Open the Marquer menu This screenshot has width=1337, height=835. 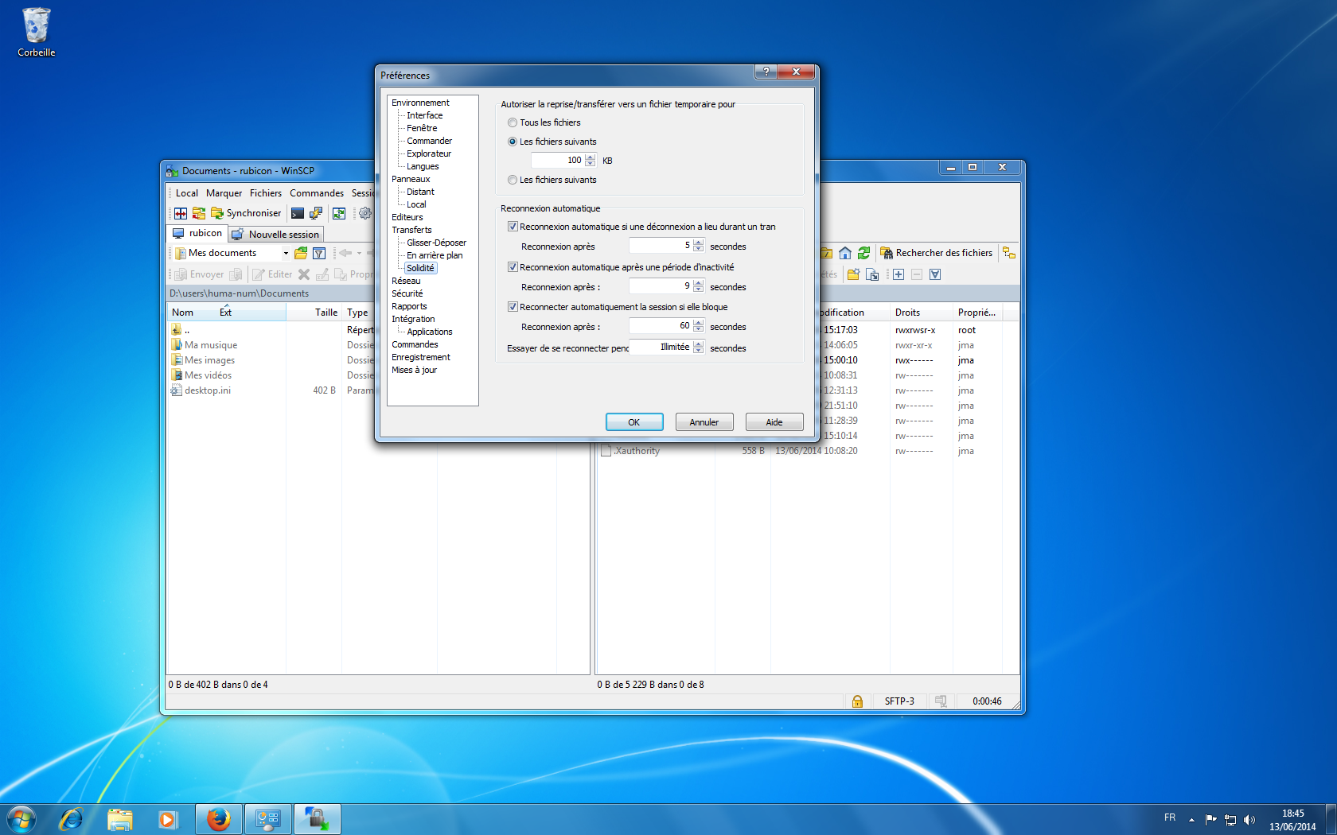(224, 193)
